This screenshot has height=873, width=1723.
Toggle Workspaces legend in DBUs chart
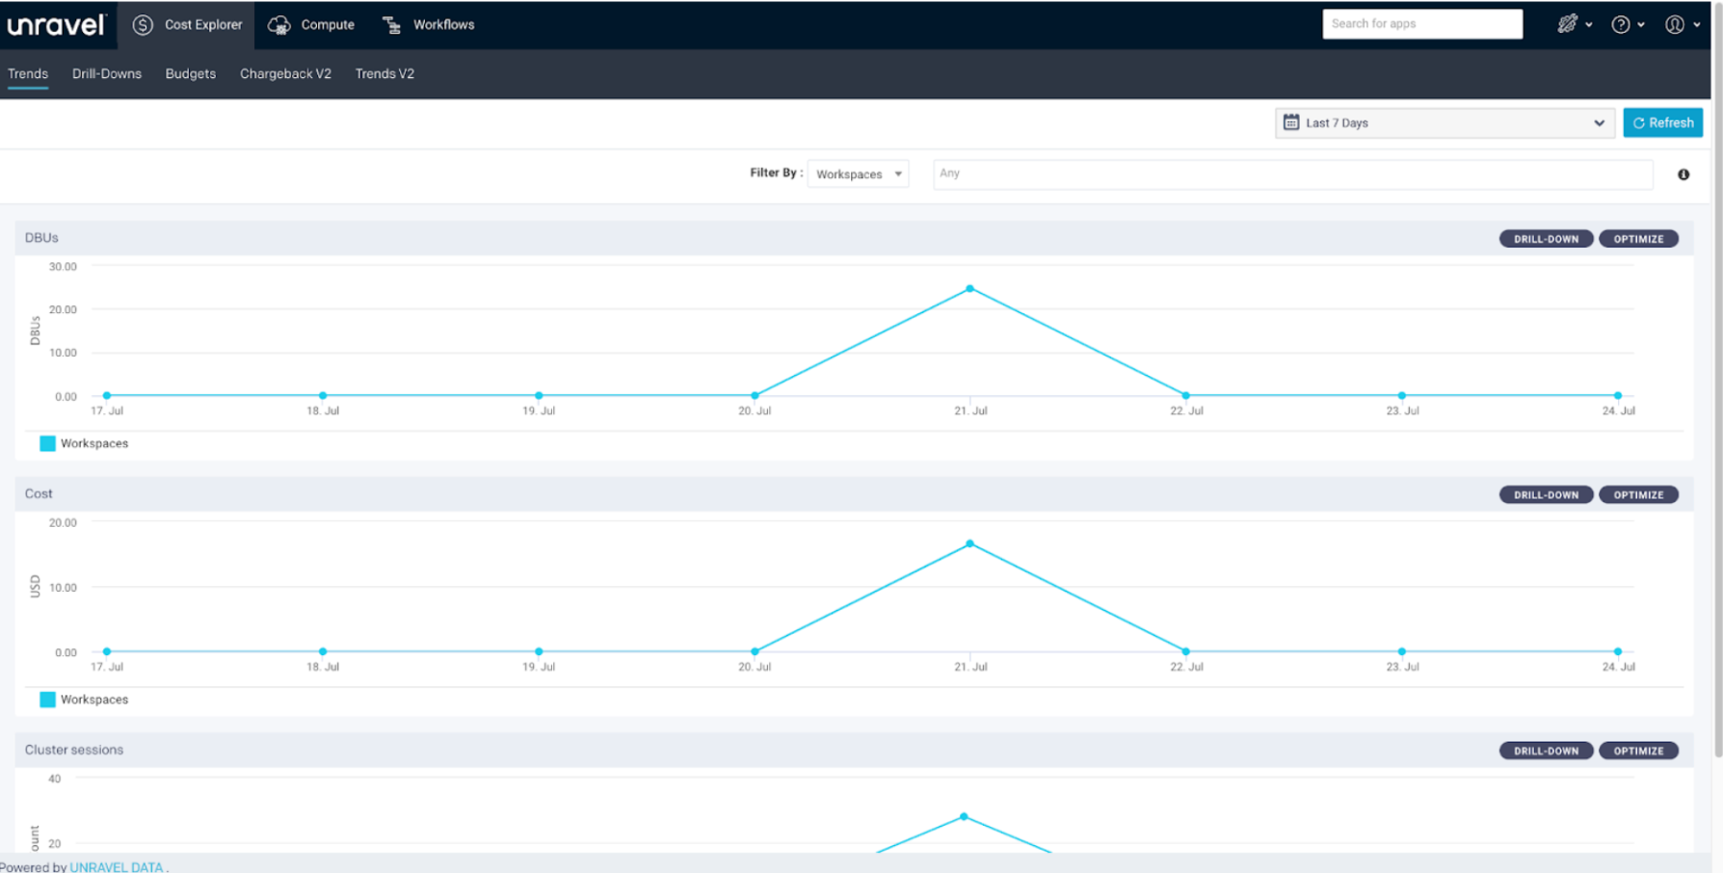click(x=84, y=443)
